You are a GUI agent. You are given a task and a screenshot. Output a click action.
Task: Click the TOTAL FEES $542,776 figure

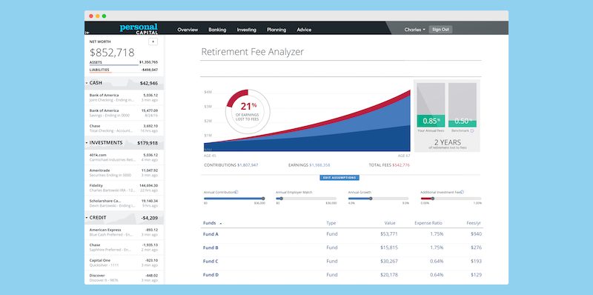(x=389, y=165)
